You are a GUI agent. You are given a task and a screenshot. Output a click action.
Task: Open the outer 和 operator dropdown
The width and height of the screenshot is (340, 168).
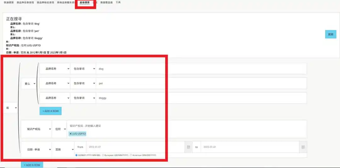click(x=10, y=108)
